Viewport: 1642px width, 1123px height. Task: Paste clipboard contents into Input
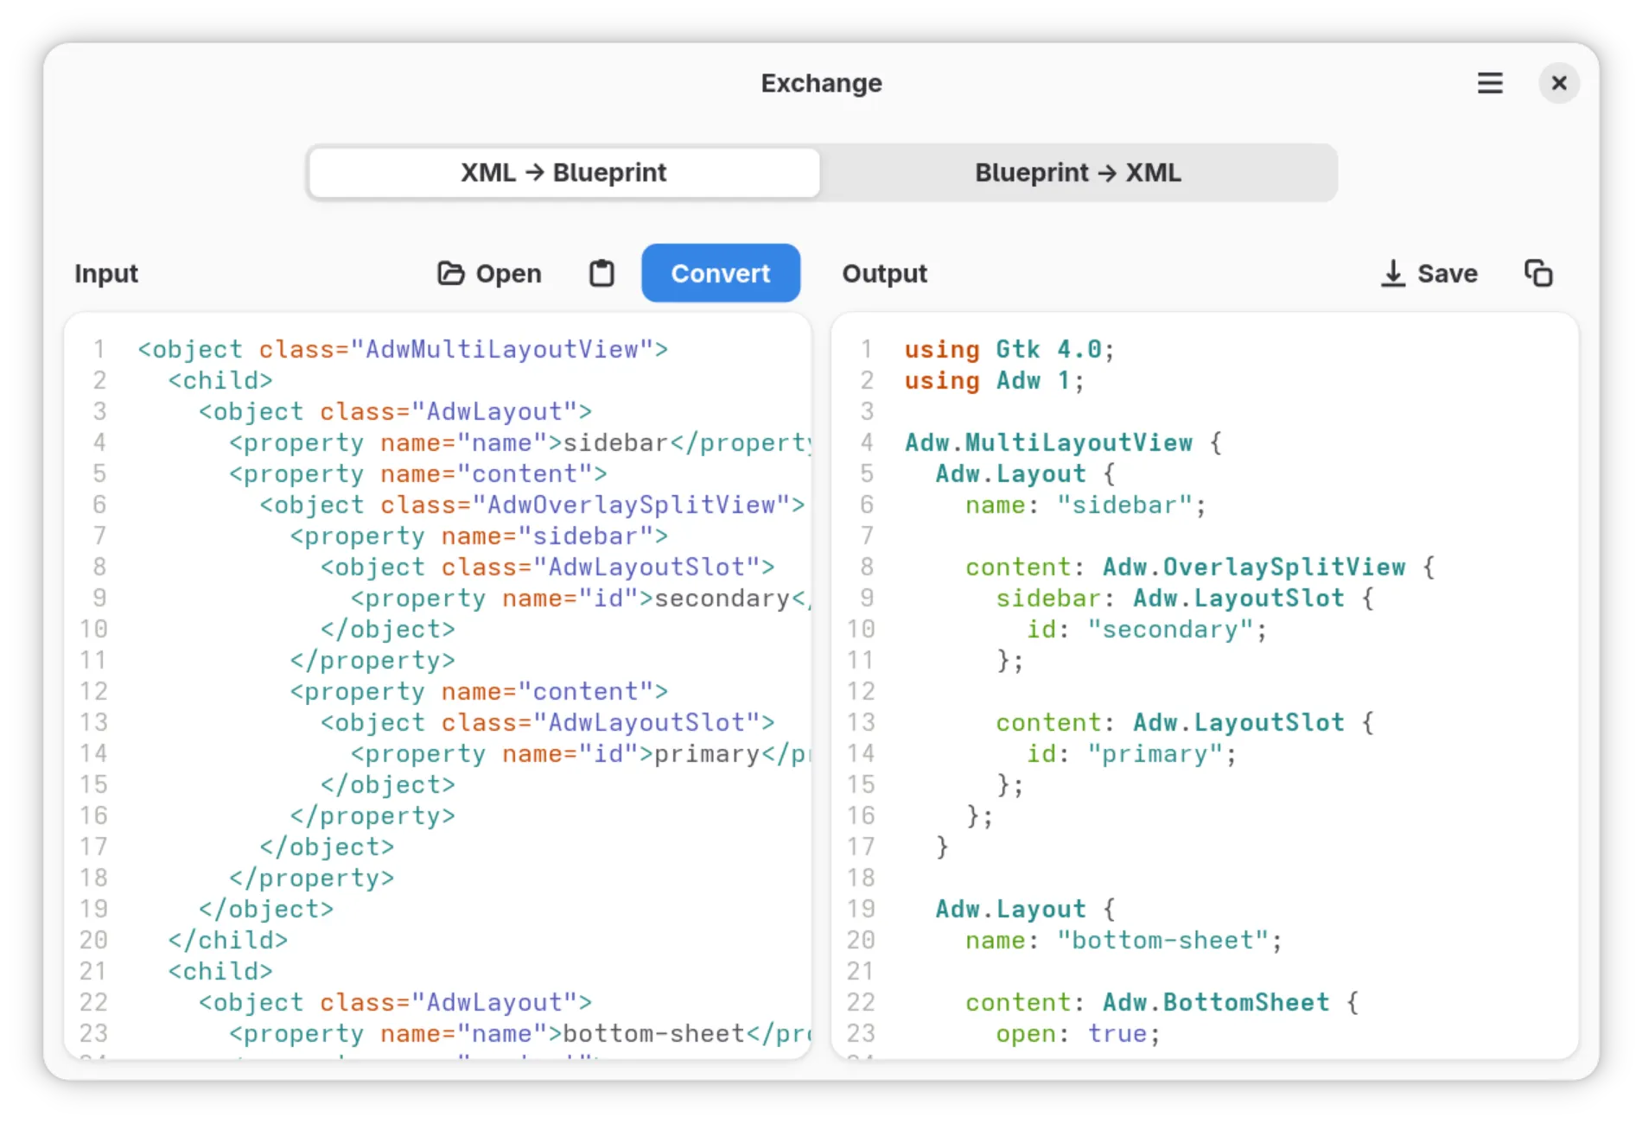pyautogui.click(x=601, y=273)
